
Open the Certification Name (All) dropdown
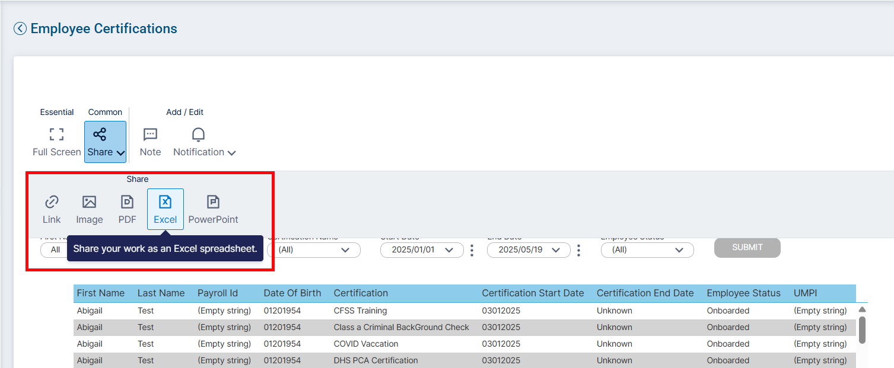pyautogui.click(x=314, y=250)
